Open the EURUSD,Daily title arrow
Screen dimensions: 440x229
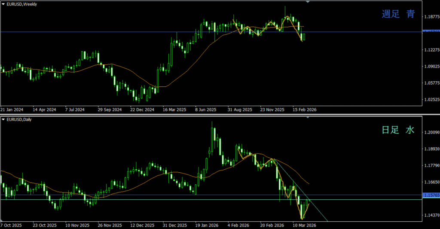tap(4, 119)
